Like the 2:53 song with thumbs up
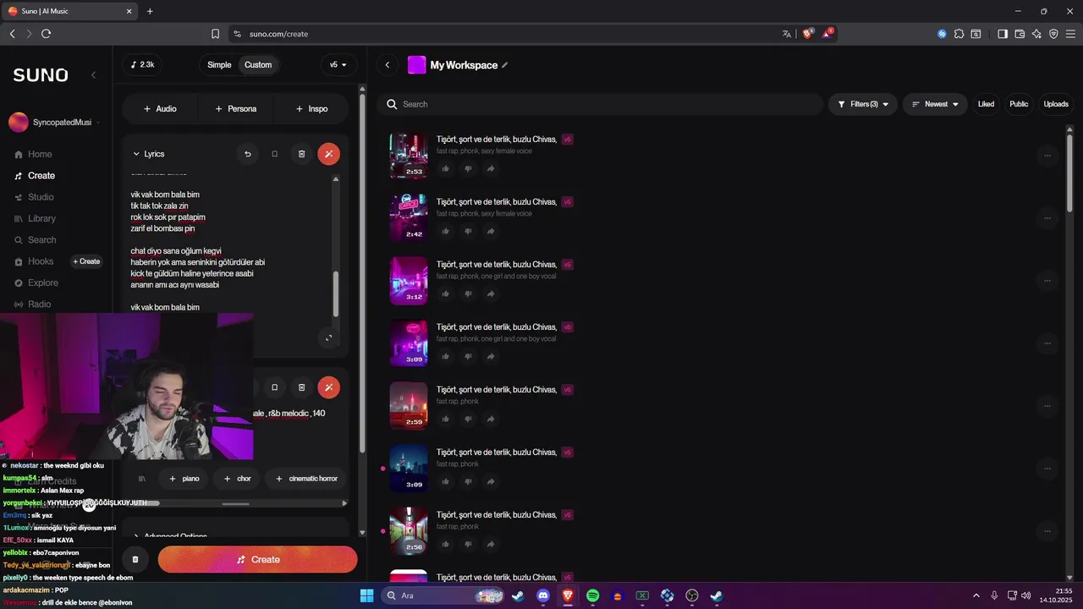This screenshot has height=609, width=1083. click(445, 168)
